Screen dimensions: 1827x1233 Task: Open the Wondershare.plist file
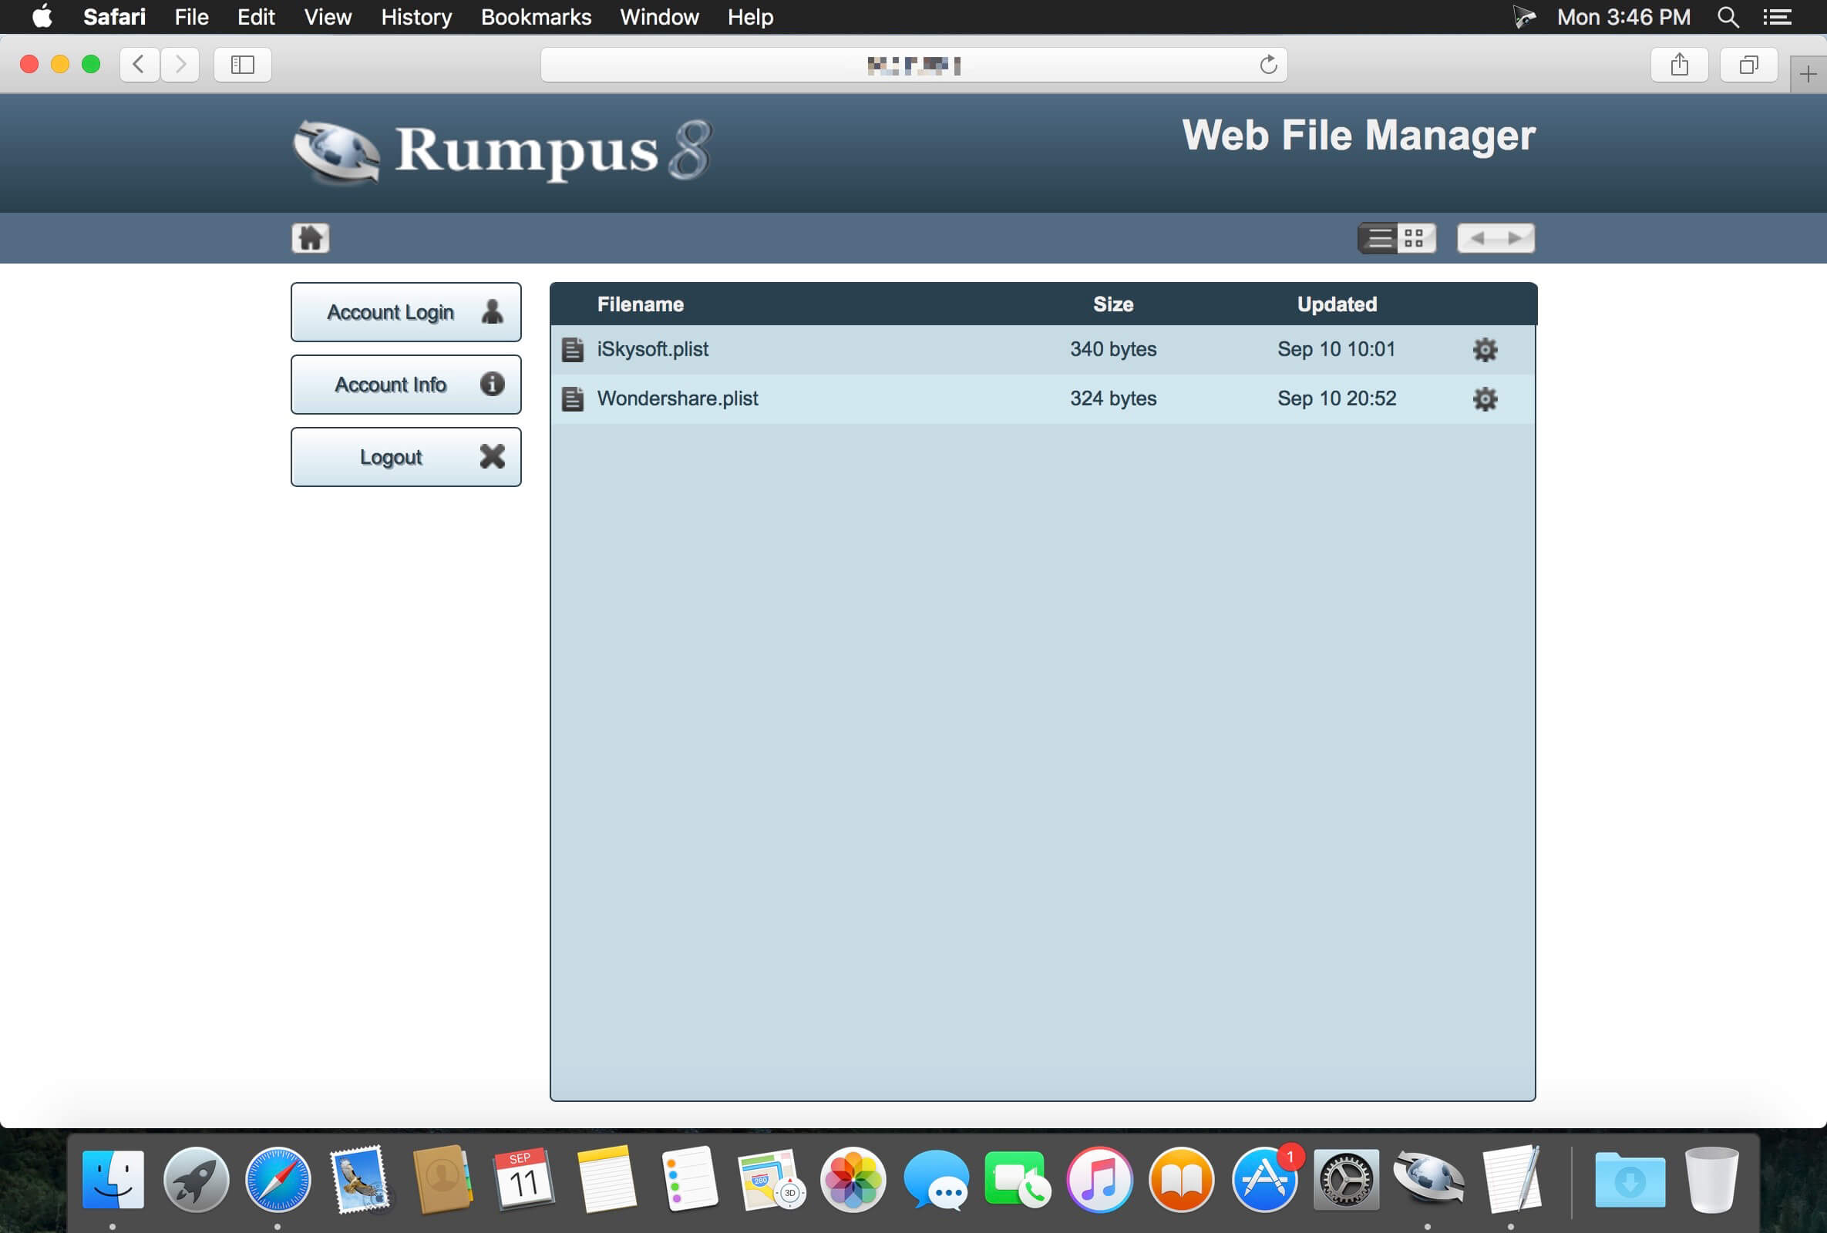tap(677, 398)
